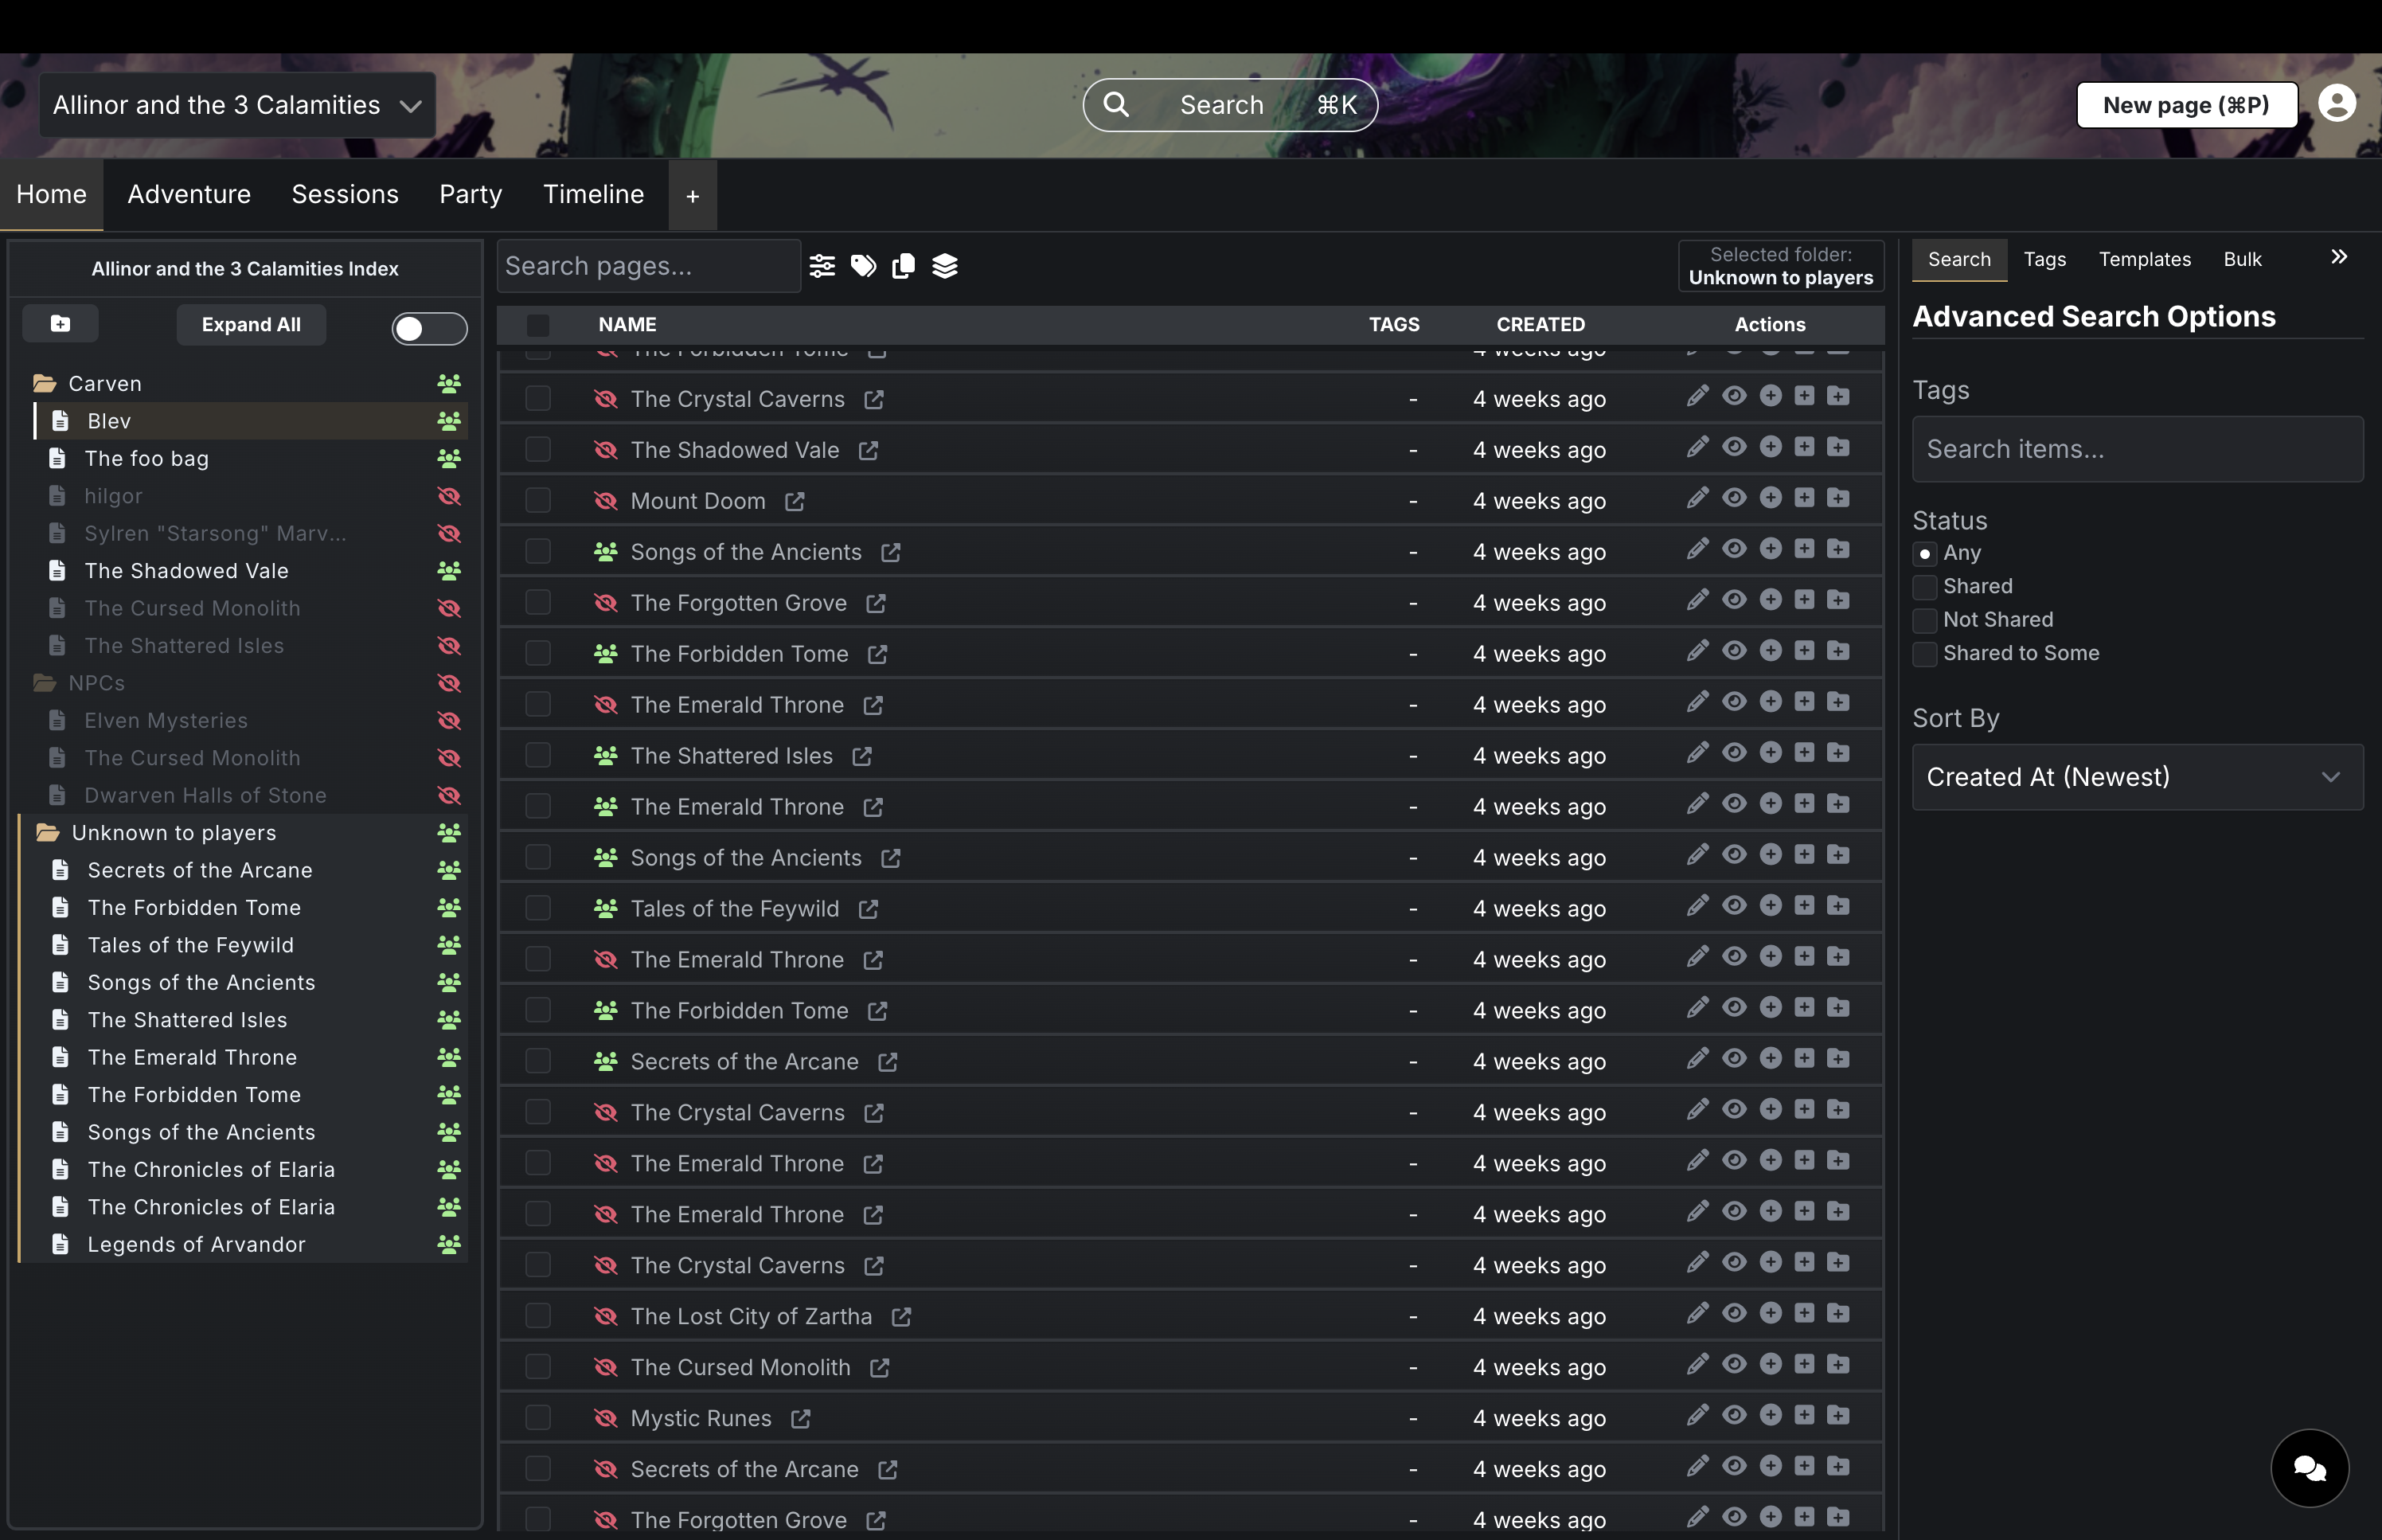Image resolution: width=2382 pixels, height=1540 pixels.
Task: Switch to the Sessions tab
Action: tap(345, 194)
